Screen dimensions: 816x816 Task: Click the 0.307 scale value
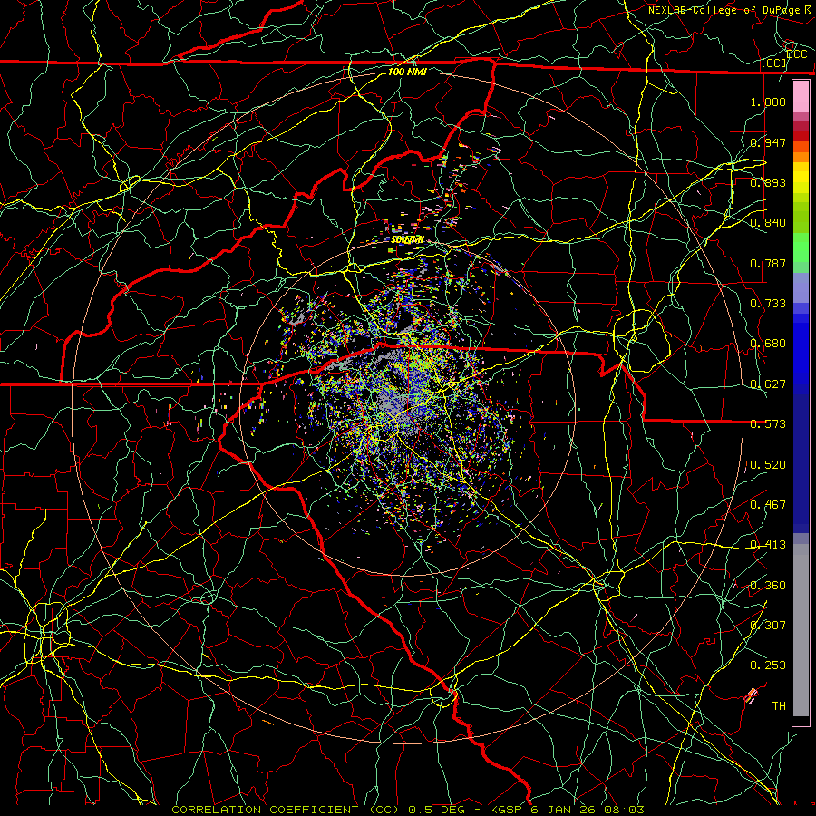pyautogui.click(x=768, y=626)
